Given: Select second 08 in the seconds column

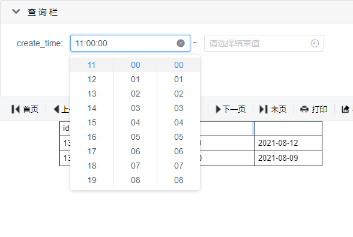Looking at the screenshot, I should pos(178,180).
